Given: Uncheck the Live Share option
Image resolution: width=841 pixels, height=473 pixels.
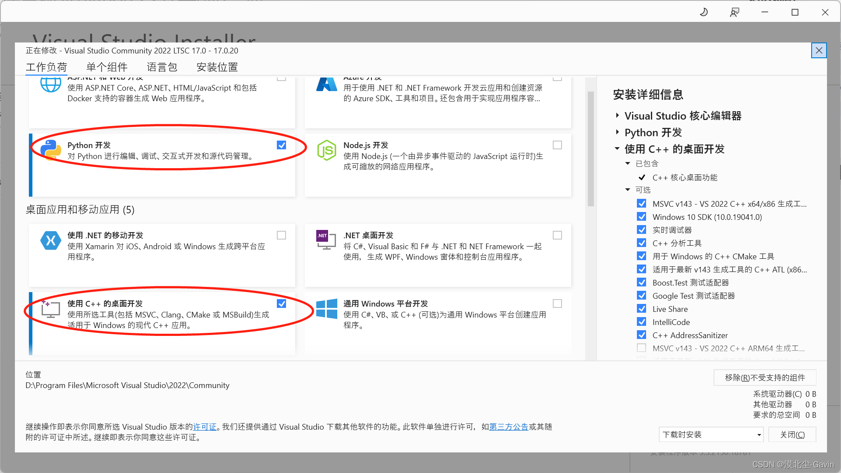Looking at the screenshot, I should coord(642,309).
